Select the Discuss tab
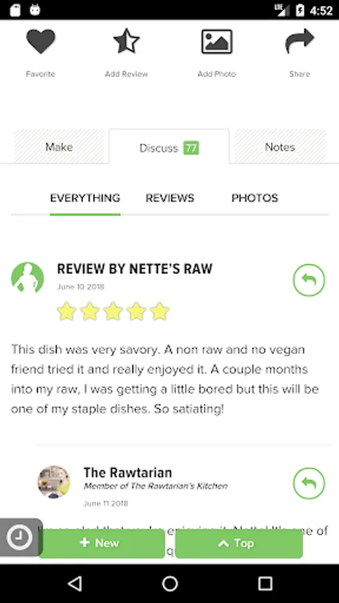 coord(169,147)
